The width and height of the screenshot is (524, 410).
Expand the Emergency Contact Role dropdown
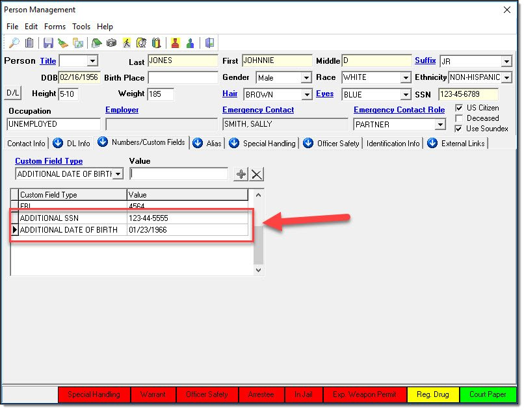point(439,125)
